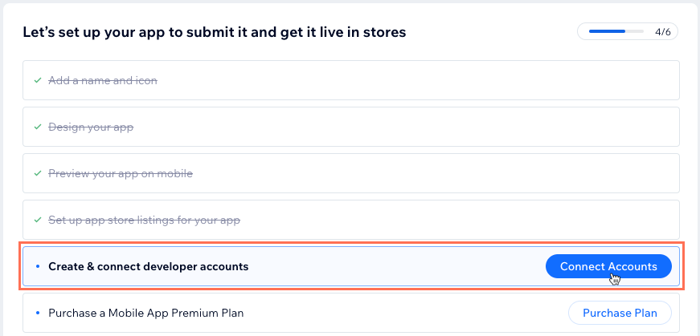The image size is (700, 336).
Task: Click the empty area of the Preview your app row
Action: pos(433,173)
